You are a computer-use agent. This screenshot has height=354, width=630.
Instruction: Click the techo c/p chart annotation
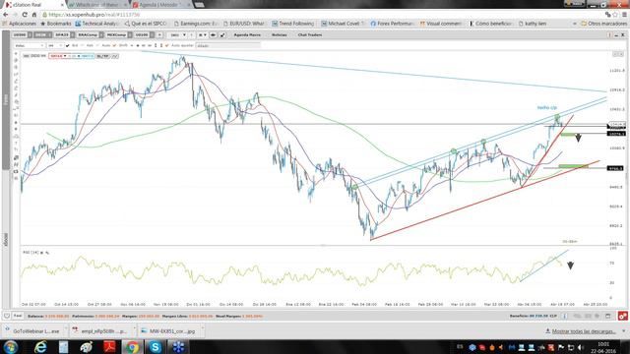547,107
